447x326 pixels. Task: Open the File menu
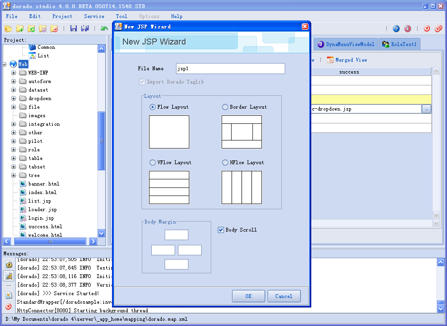point(12,16)
